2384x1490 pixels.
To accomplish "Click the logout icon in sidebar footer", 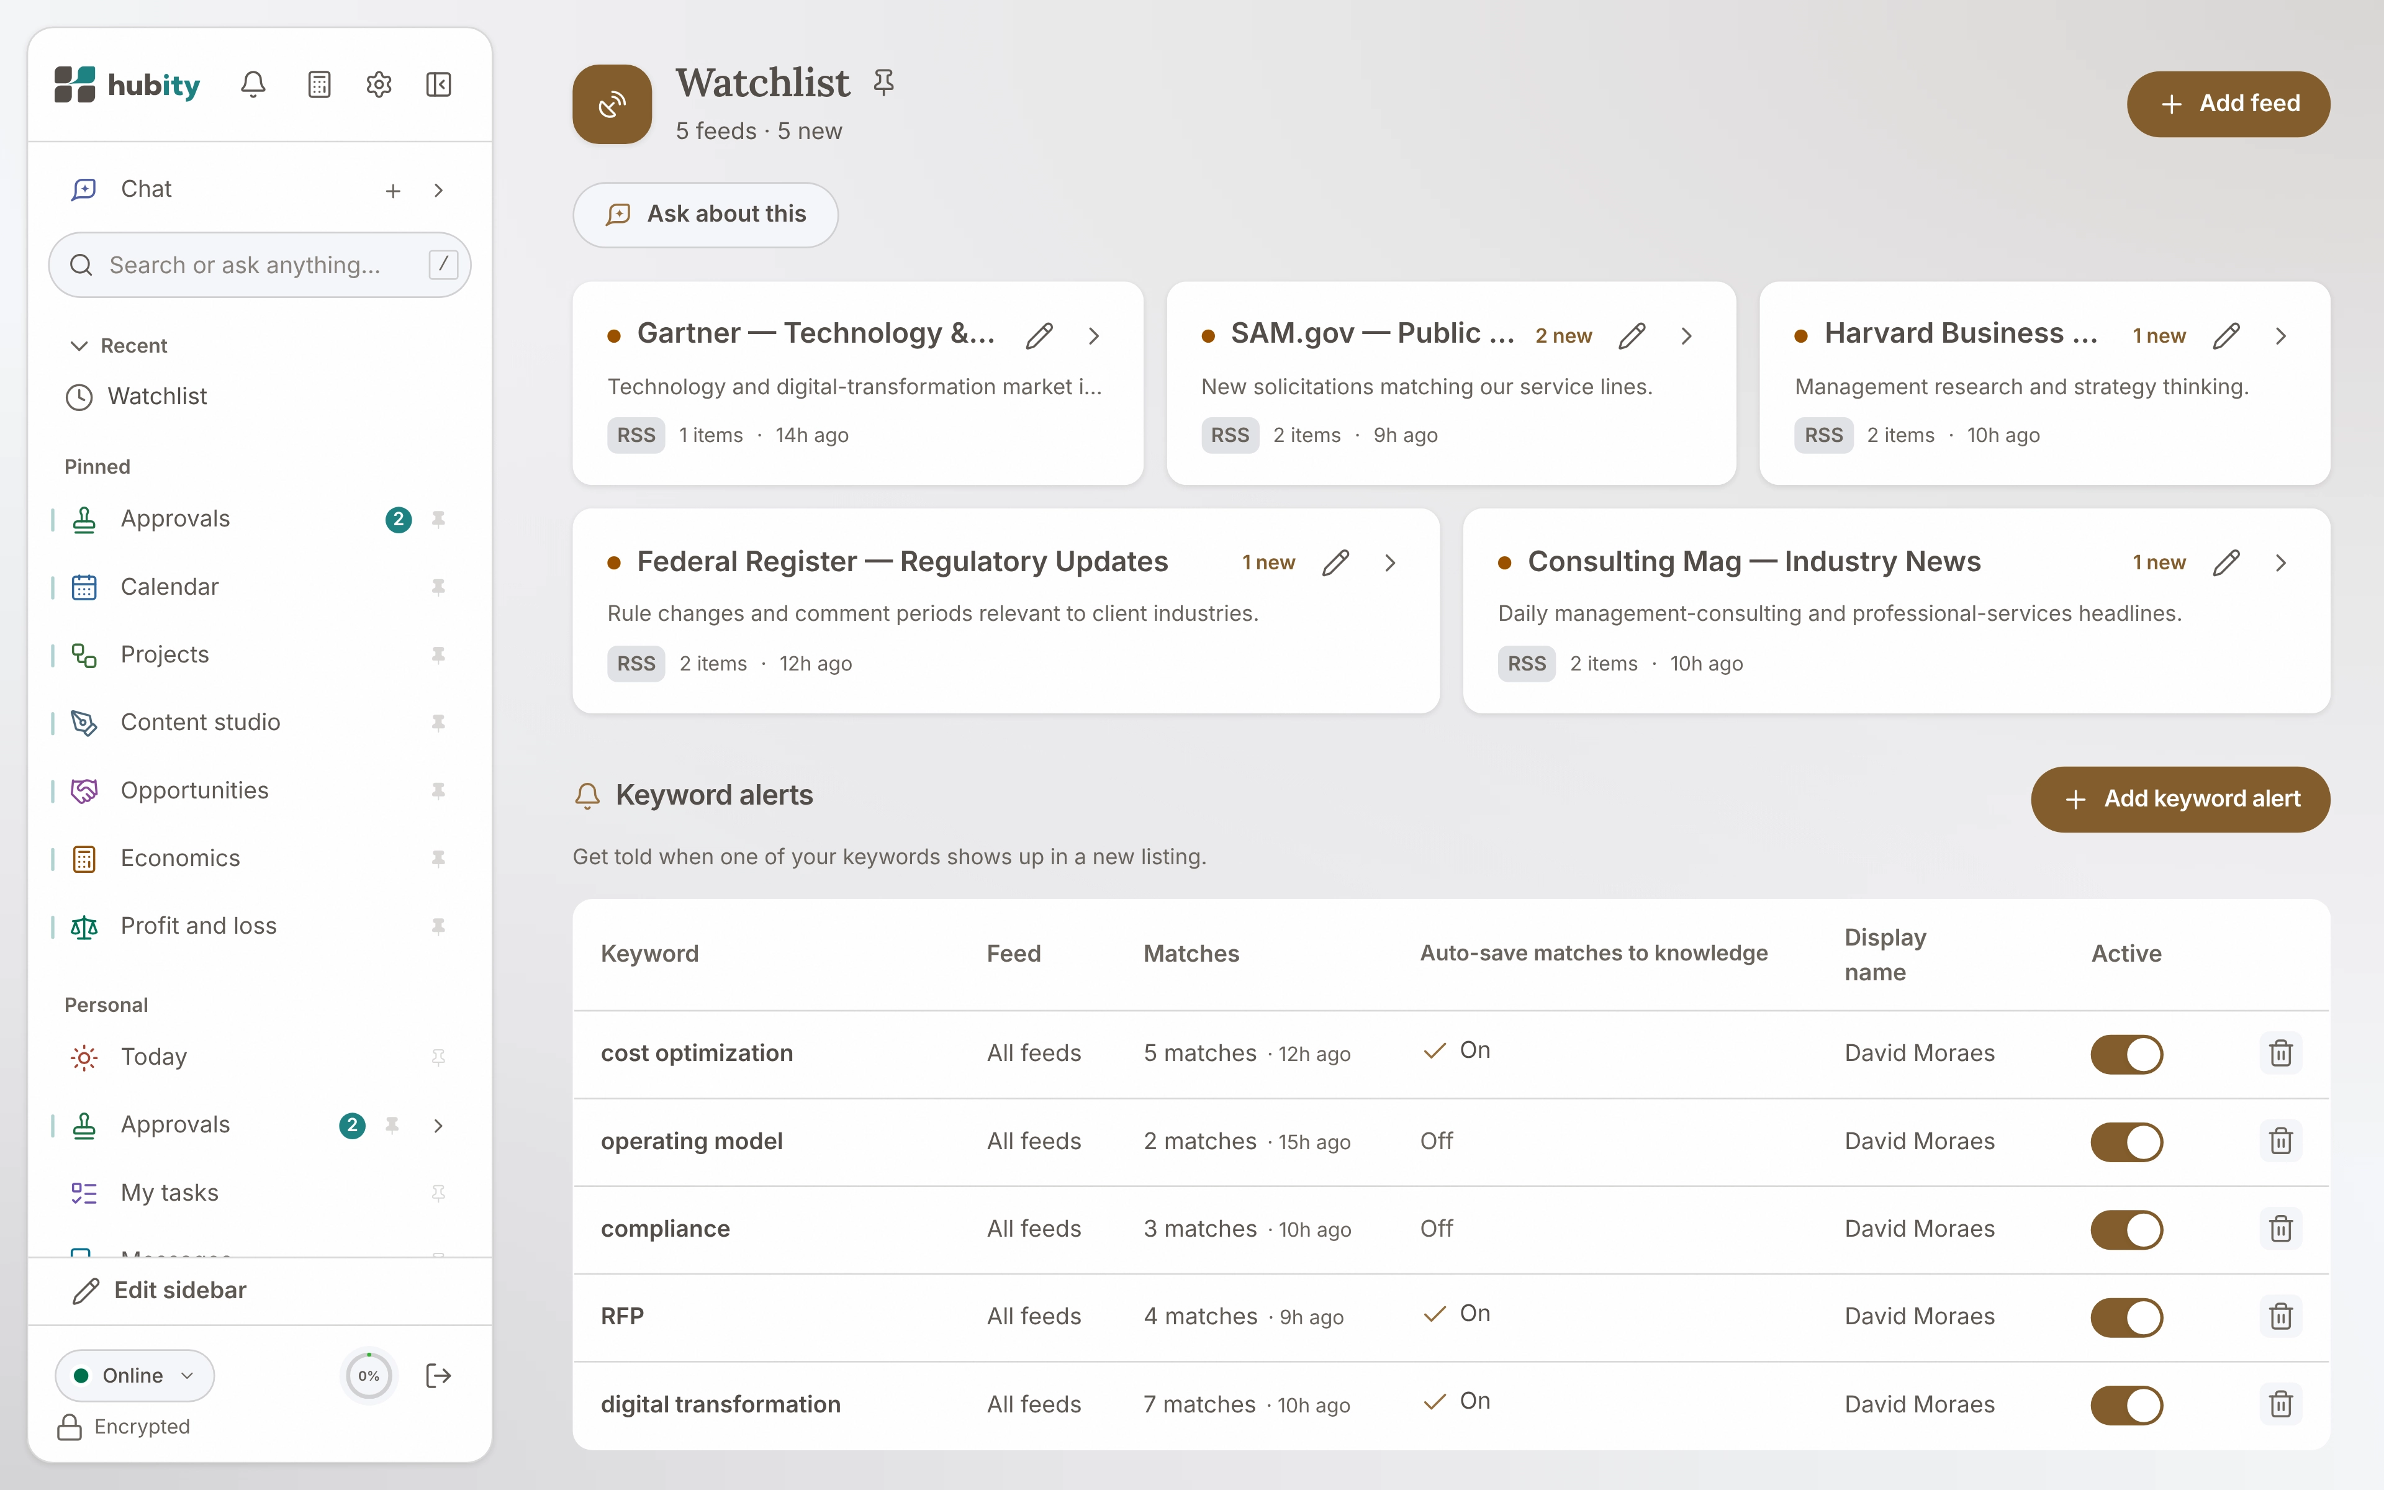I will 438,1376.
